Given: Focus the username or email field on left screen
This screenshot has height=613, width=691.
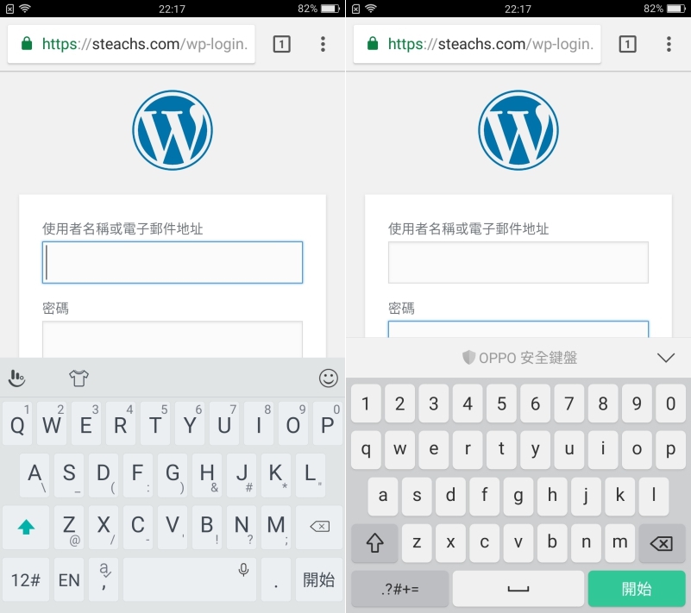Looking at the screenshot, I should (173, 262).
